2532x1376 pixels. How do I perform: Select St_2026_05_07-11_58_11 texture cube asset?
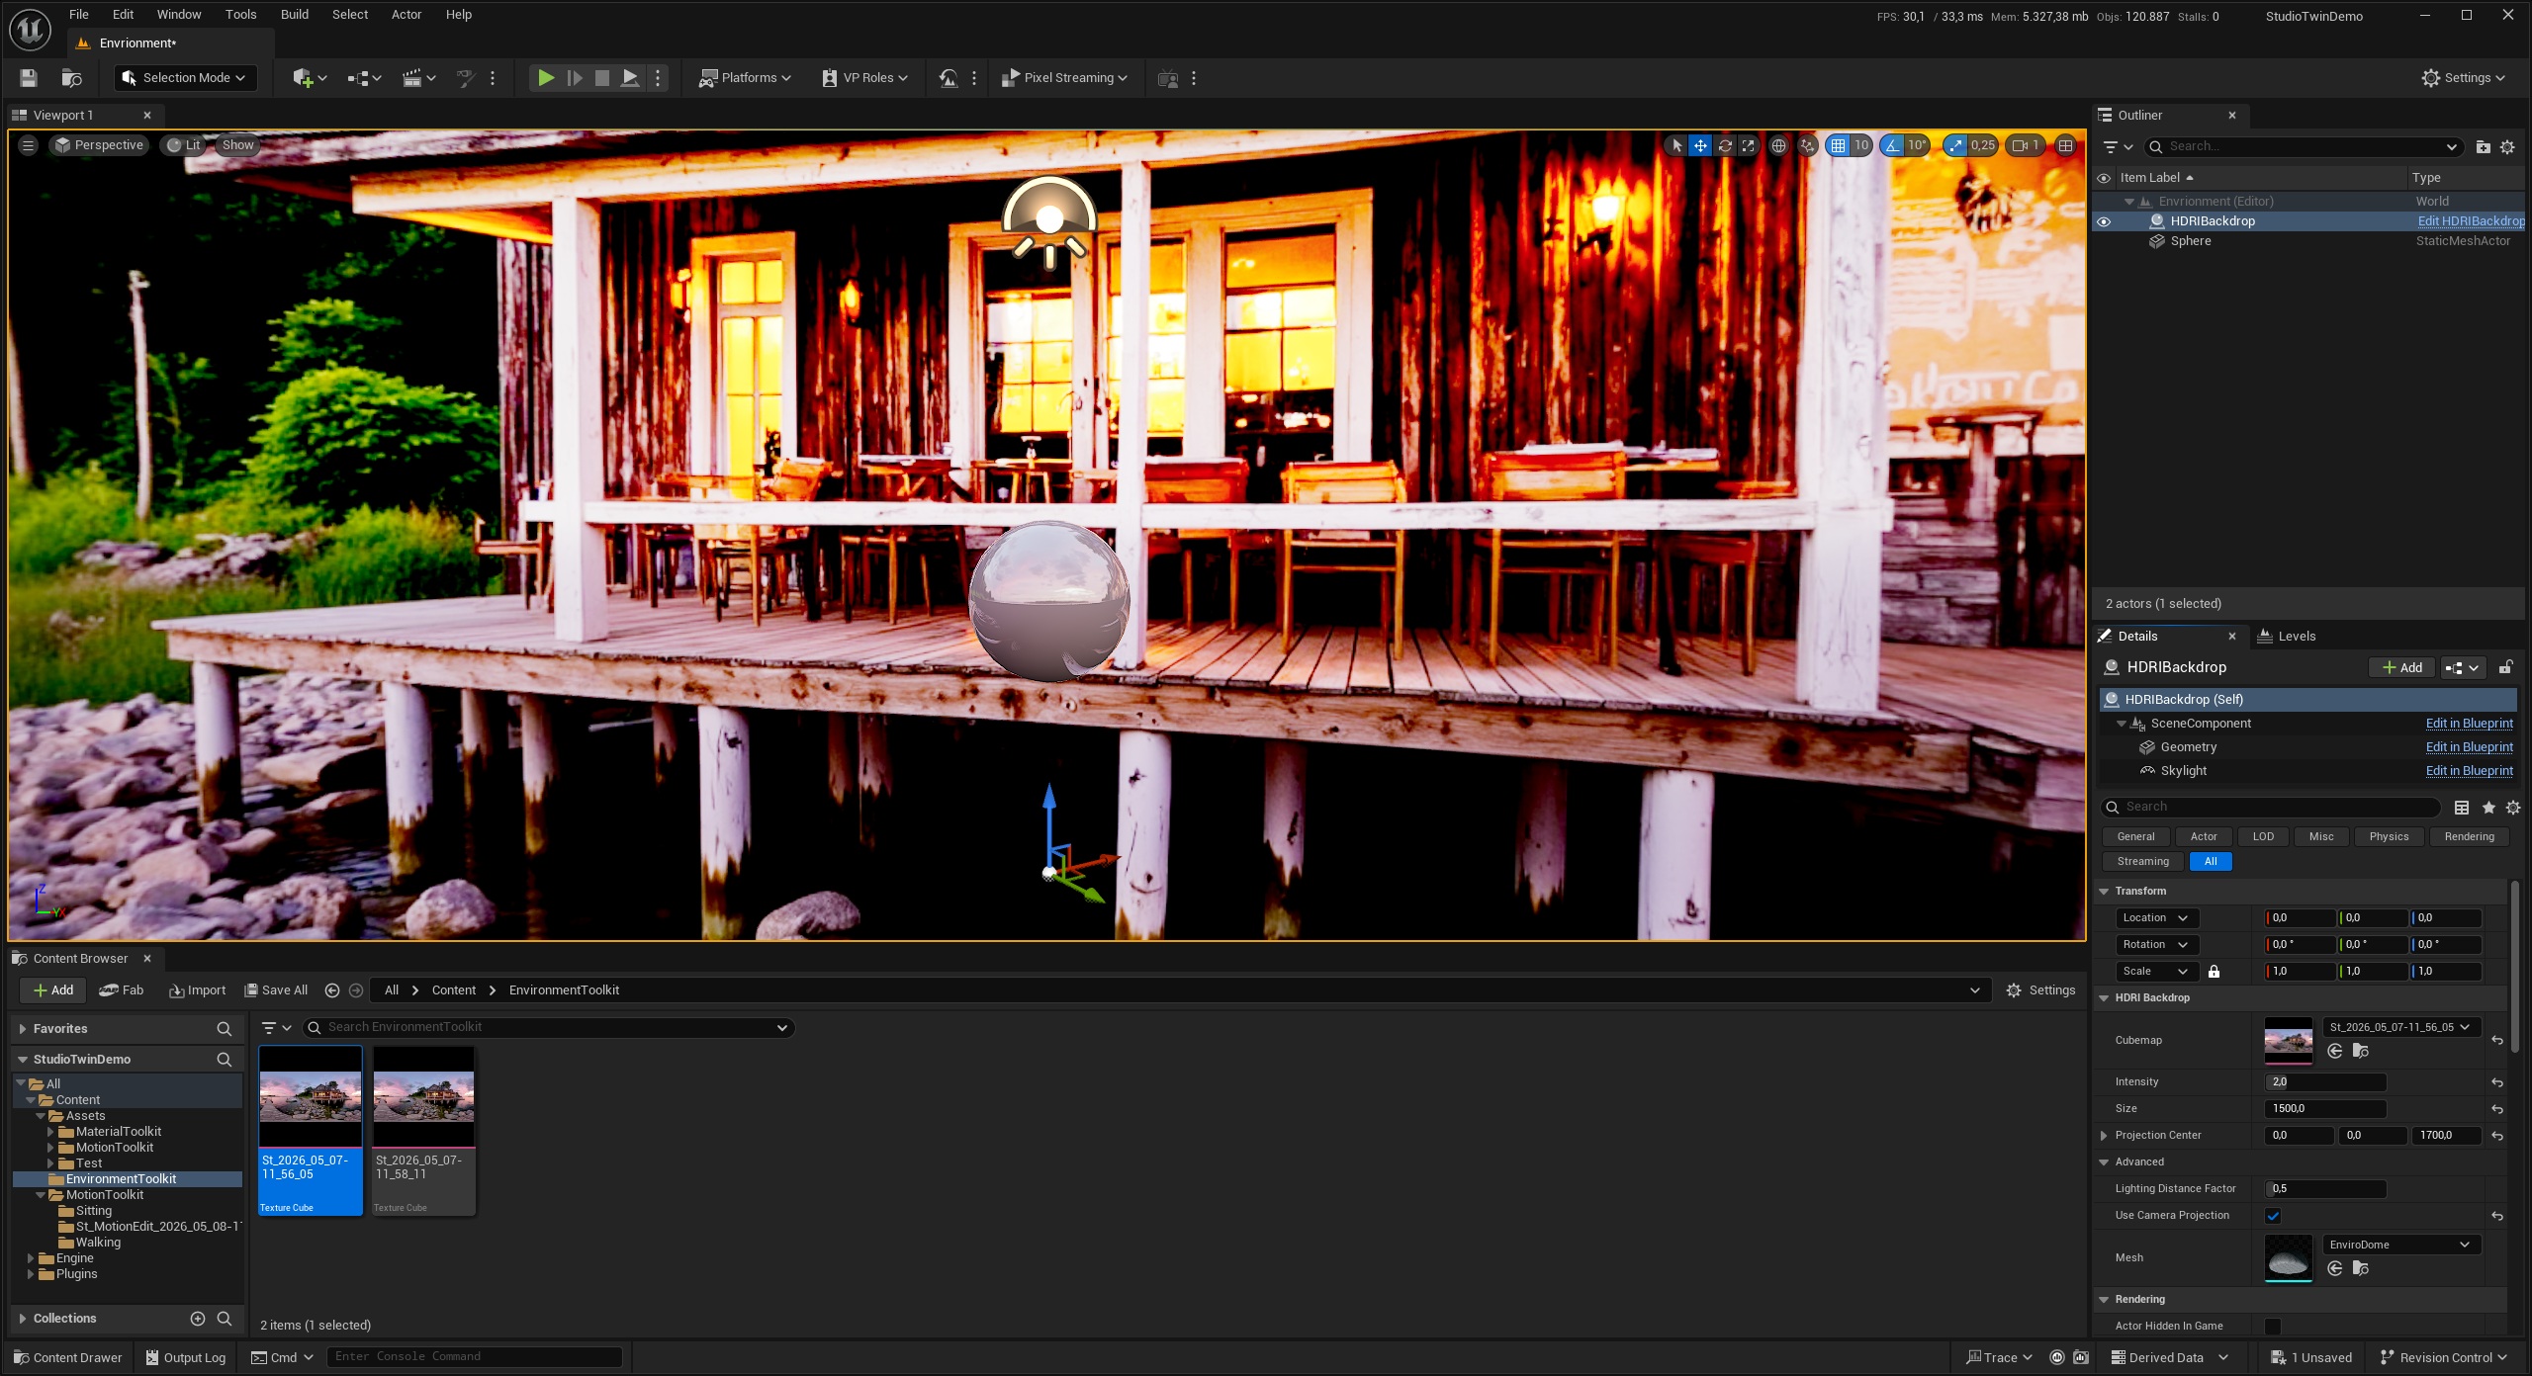point(423,1131)
